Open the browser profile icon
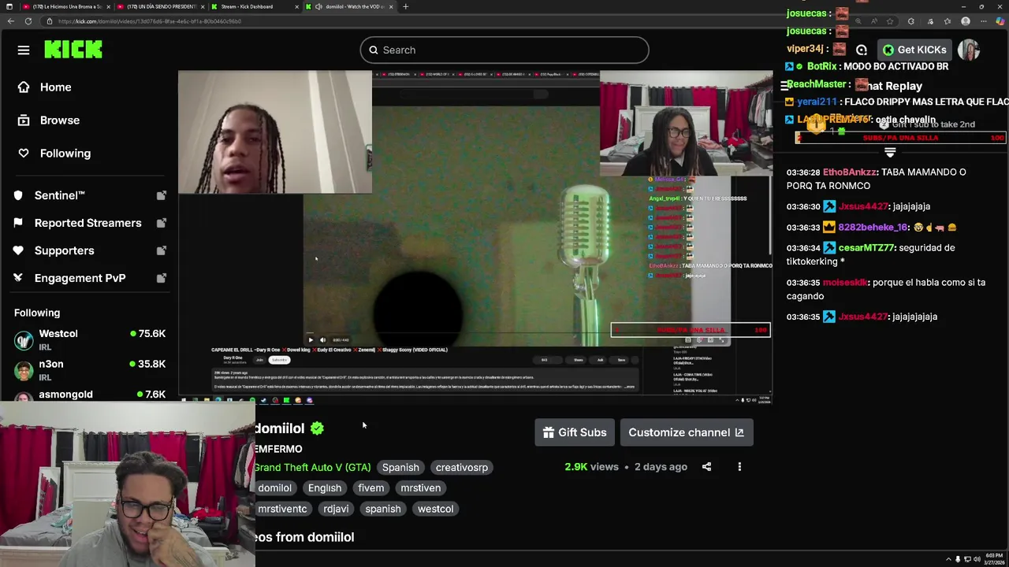Image resolution: width=1009 pixels, height=567 pixels. click(x=966, y=21)
